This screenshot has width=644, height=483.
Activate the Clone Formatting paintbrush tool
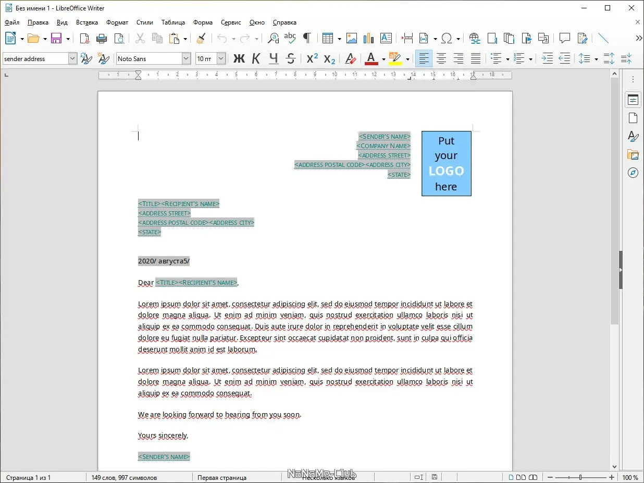click(x=201, y=38)
